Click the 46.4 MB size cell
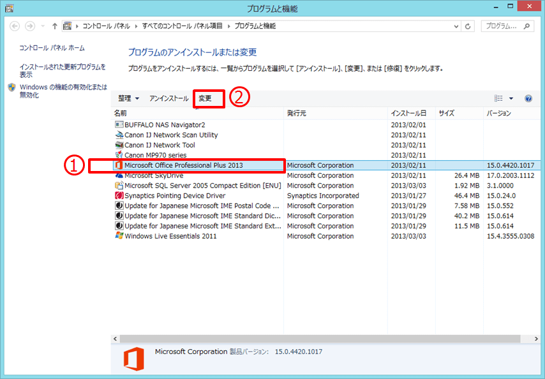This screenshot has width=545, height=379. (467, 196)
